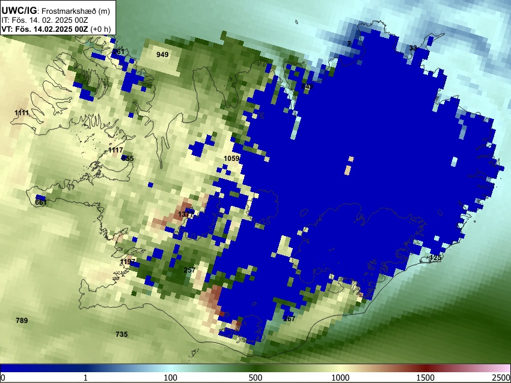Screen dimensions: 511x383
Task: Click the 949 freezing level label
Action: click(162, 55)
